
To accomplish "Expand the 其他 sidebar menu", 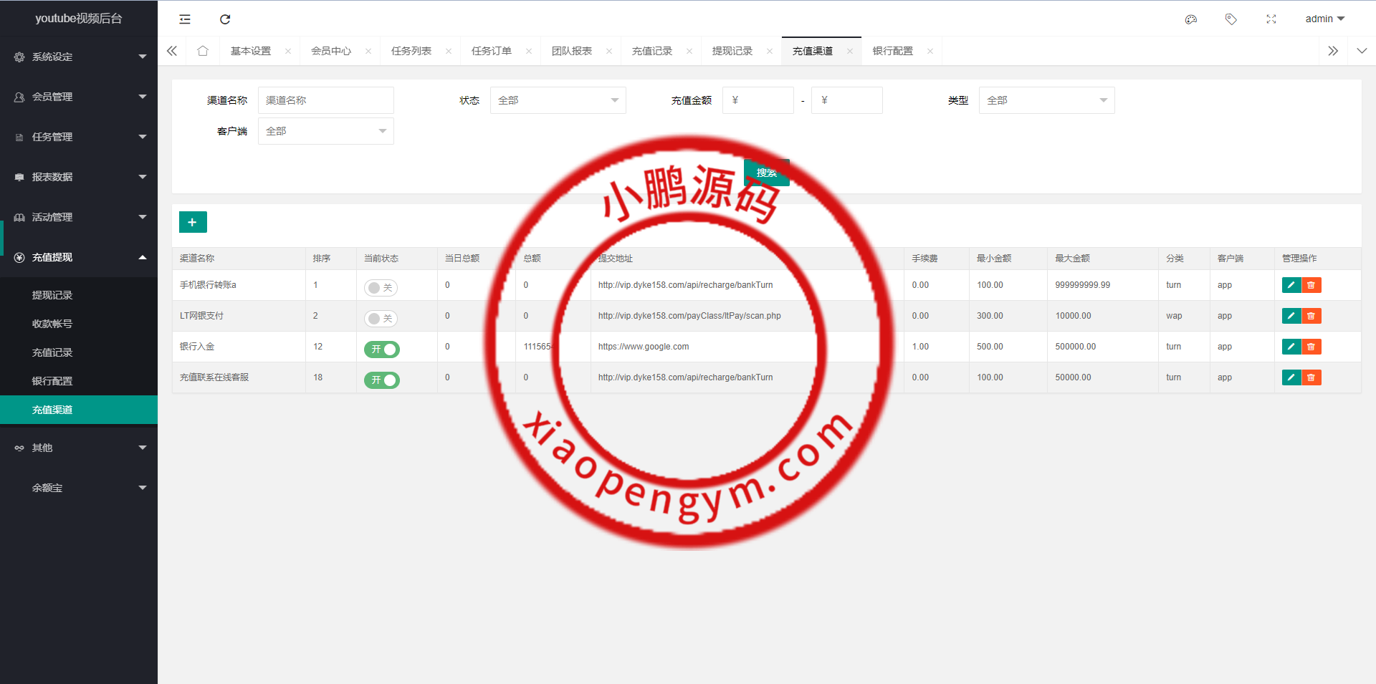I will (79, 448).
